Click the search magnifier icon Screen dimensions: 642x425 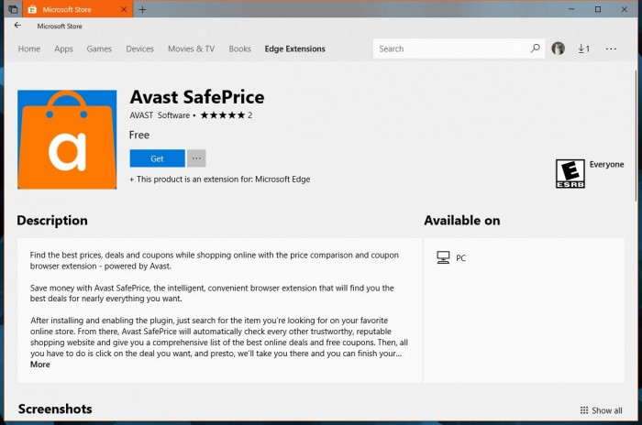[536, 49]
